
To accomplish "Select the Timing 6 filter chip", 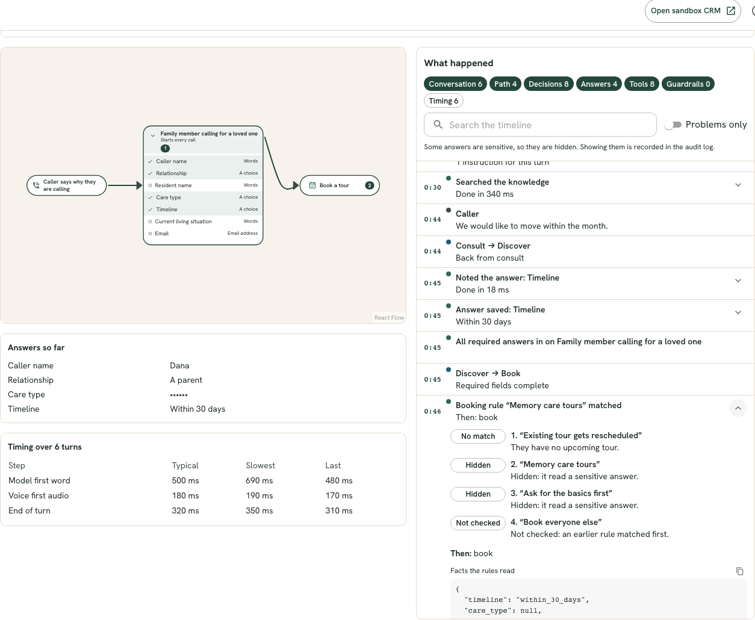I will pos(444,101).
